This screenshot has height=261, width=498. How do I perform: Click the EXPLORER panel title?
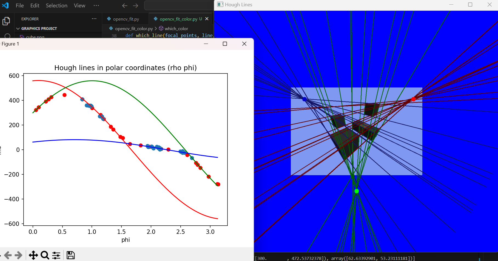(30, 19)
